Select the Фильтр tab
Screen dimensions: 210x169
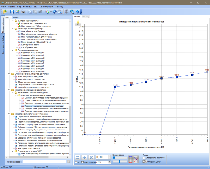pyautogui.click(x=17, y=17)
